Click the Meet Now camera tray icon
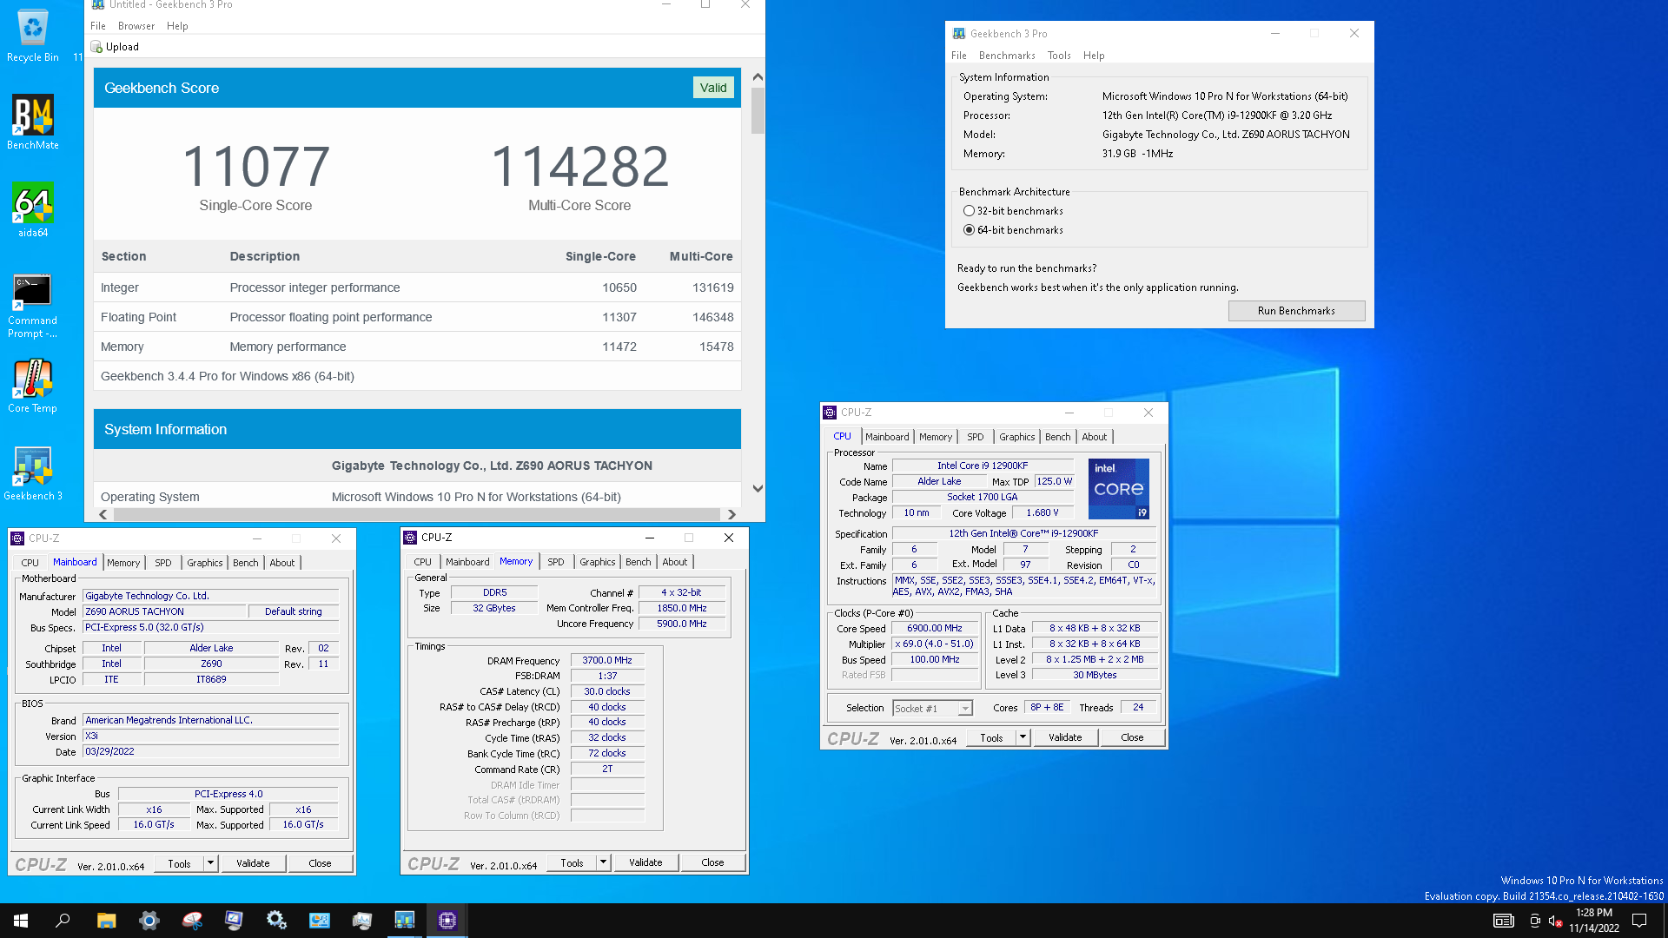The height and width of the screenshot is (938, 1668). (x=1534, y=921)
